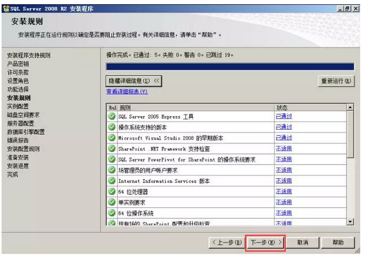The width and height of the screenshot is (365, 256).
Task: Open 帮助 for setup
Action: pos(338,243)
